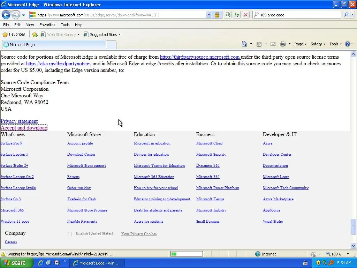Expand the address bar URL history dropdown
The image size is (357, 268).
pos(209,15)
